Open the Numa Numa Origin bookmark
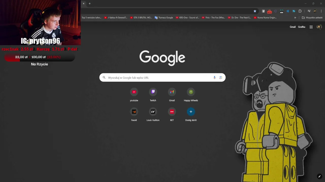Screen dimensions: 325x182 265,18
